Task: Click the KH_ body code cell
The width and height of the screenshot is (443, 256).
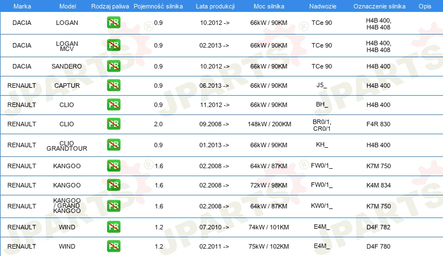Action: click(322, 144)
